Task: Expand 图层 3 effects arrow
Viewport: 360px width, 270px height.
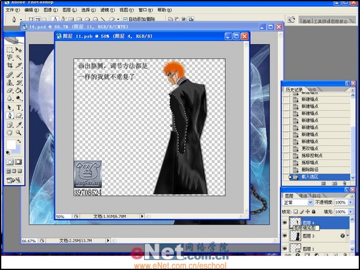Action: pyautogui.click(x=348, y=236)
